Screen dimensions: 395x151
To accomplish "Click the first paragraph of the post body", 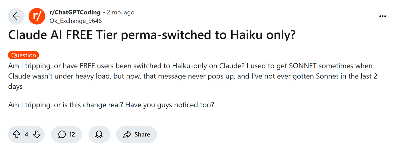I will pyautogui.click(x=192, y=76).
